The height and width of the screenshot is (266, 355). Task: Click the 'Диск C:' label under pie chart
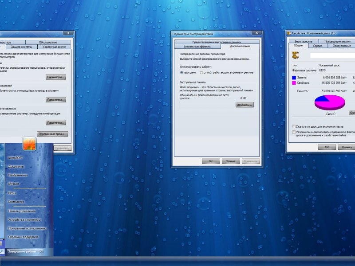(331, 114)
